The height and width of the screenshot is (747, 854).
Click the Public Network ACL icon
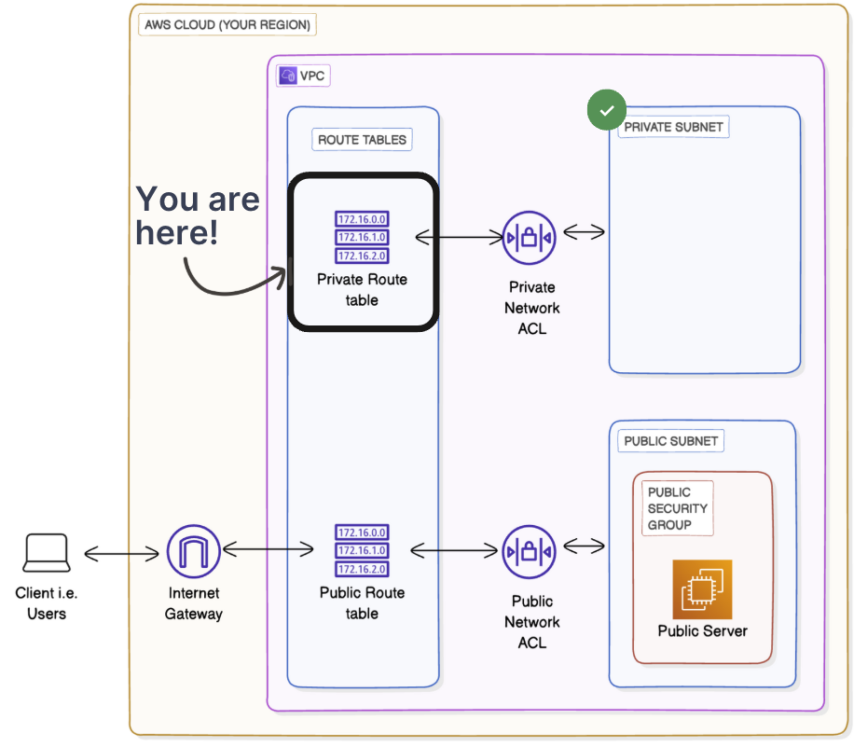click(x=529, y=552)
